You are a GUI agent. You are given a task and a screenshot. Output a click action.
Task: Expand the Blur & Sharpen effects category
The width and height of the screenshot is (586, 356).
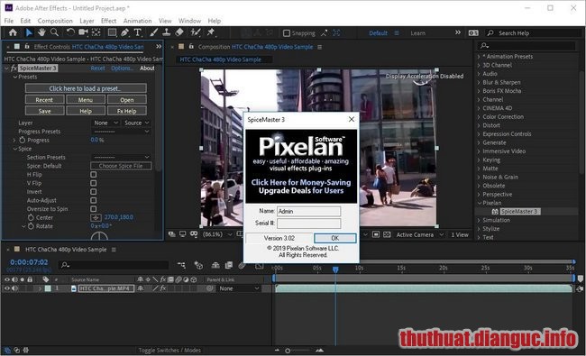coord(479,82)
